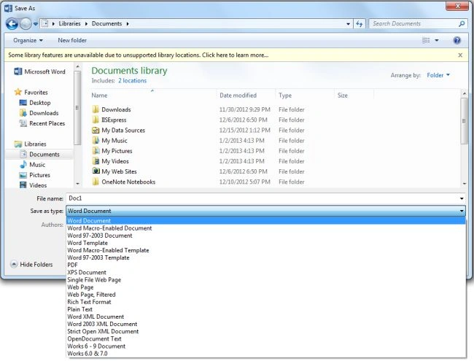Click the My Videos folder icon
474x361 pixels.
pos(96,161)
